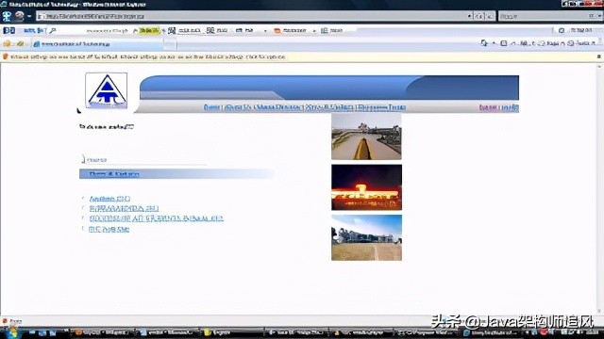Click the Print icon in the command bar

[x=524, y=43]
